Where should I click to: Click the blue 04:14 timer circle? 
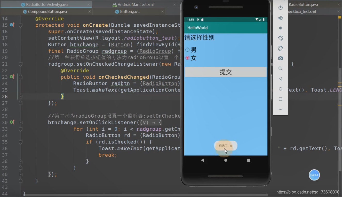314,175
